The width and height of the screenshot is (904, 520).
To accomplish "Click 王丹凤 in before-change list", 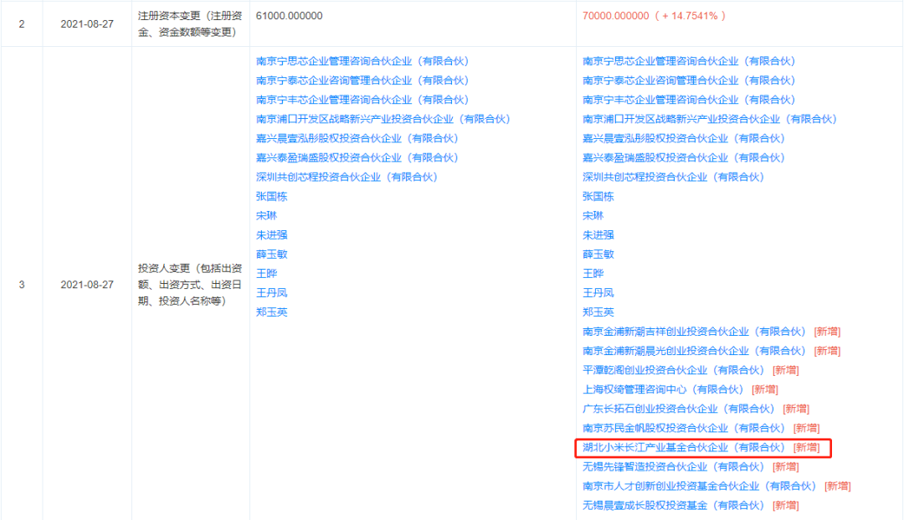I will [271, 293].
